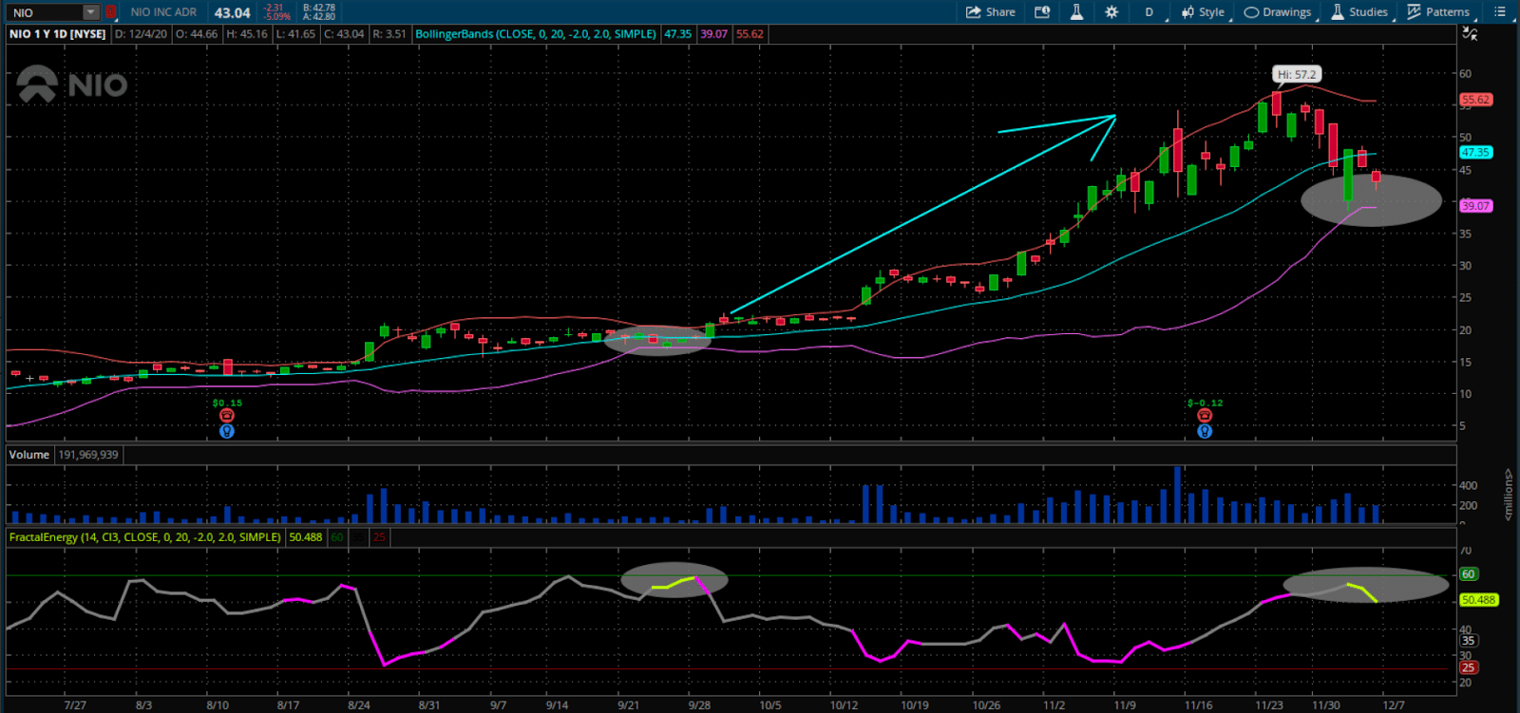Click the 11/9 date on the time axis
The height and width of the screenshot is (713, 1520).
(x=1125, y=705)
